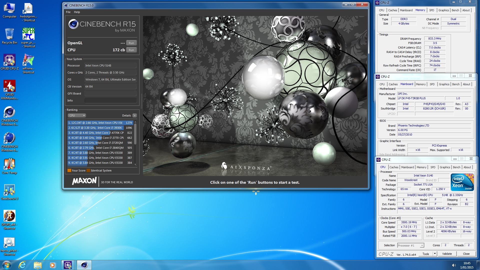480x270 pixels.
Task: Open Bench tab in bottom CPU-Z window
Action: point(456,167)
